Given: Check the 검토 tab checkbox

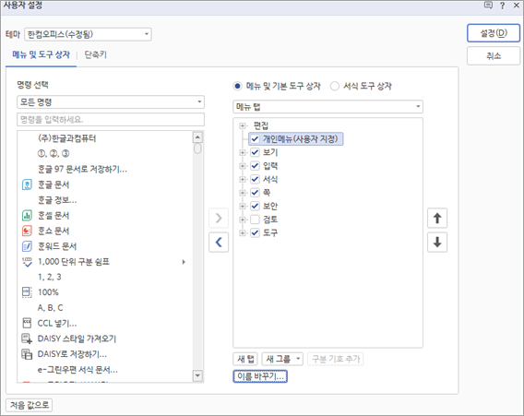Looking at the screenshot, I should (255, 220).
